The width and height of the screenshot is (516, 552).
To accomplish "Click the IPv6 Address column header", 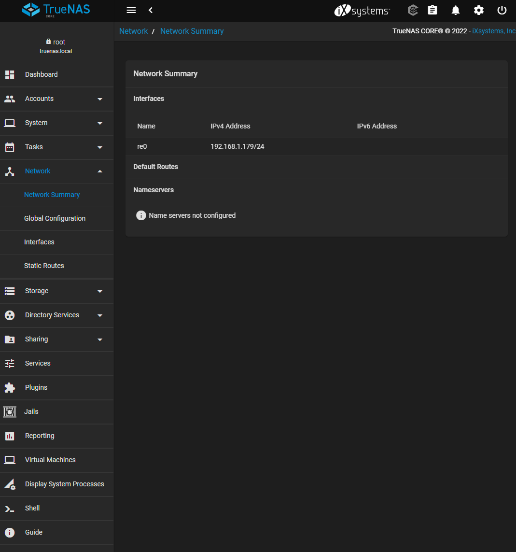I will 377,126.
